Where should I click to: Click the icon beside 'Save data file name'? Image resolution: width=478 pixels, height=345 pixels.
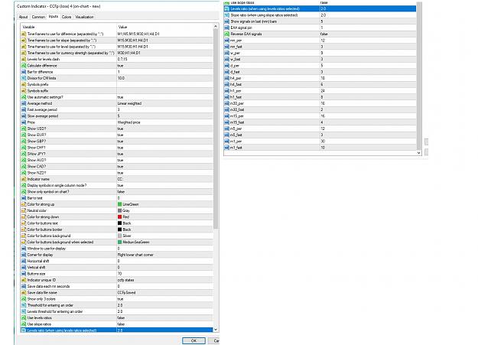(24, 292)
